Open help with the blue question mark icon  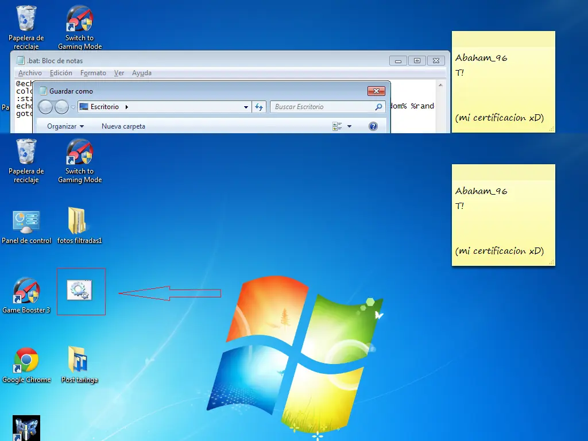373,126
